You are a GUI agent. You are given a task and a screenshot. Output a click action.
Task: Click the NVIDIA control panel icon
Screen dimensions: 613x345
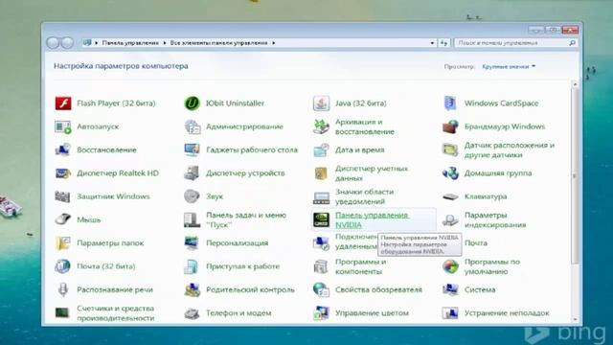coord(321,219)
